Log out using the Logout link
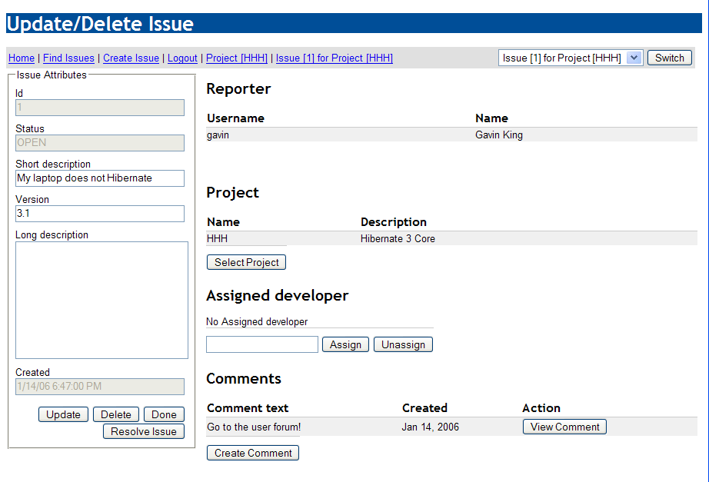This screenshot has width=709, height=482. tap(182, 58)
